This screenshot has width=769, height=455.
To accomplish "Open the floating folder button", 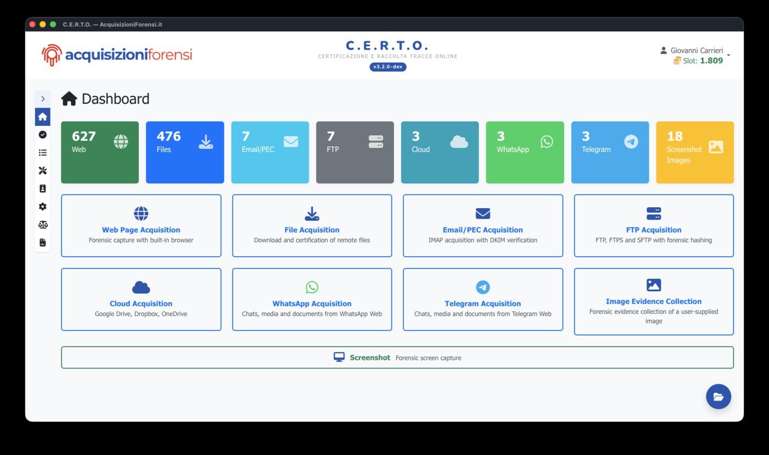I will pyautogui.click(x=718, y=396).
